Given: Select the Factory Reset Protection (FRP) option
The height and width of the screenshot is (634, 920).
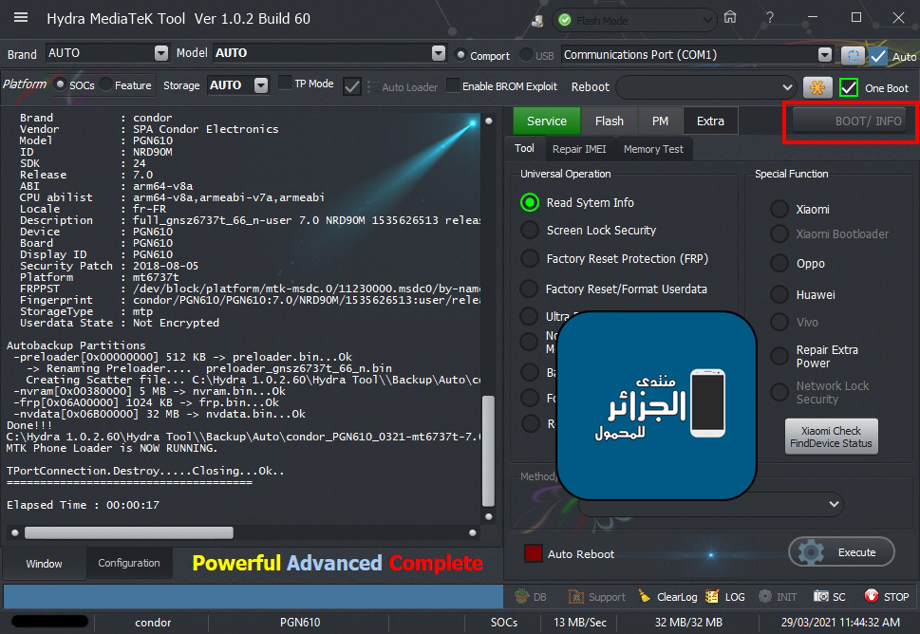Looking at the screenshot, I should [529, 258].
